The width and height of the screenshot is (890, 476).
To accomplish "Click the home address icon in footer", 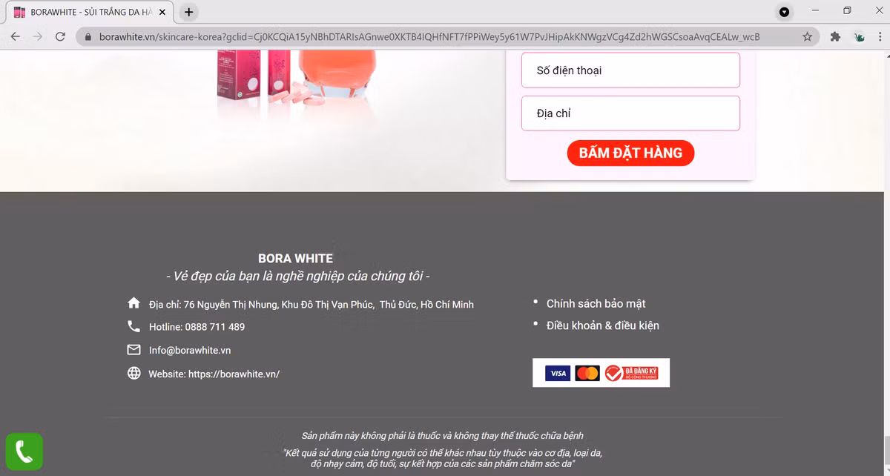I will [x=133, y=303].
